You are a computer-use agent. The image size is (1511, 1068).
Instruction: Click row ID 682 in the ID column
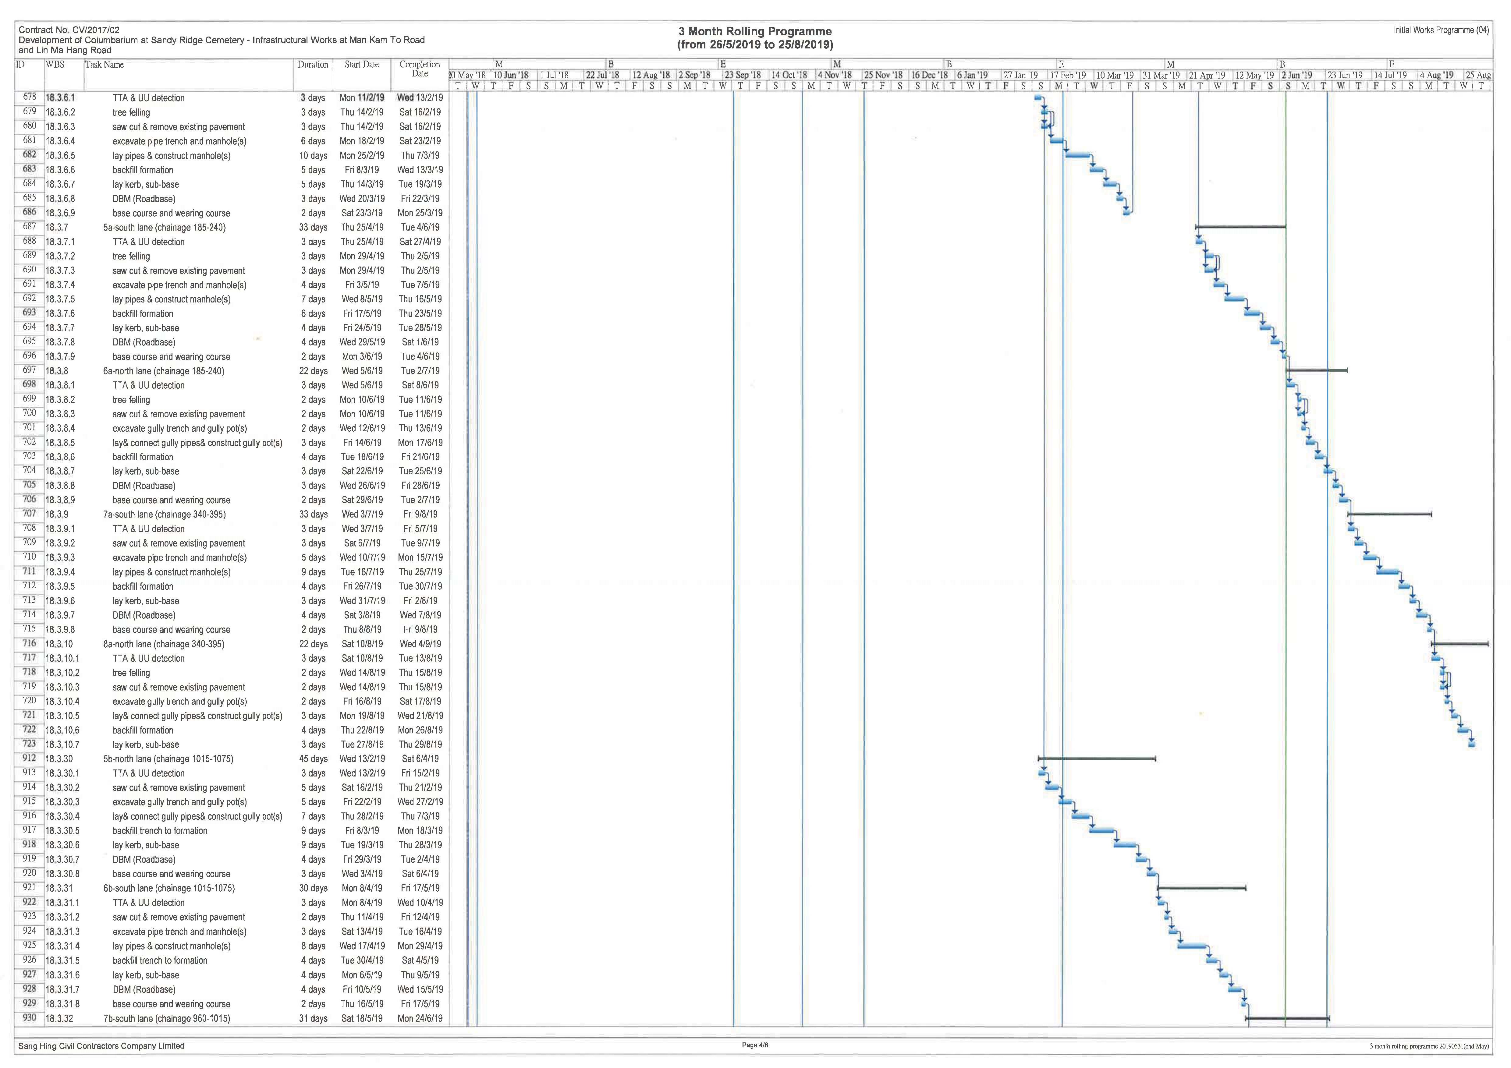coord(30,155)
